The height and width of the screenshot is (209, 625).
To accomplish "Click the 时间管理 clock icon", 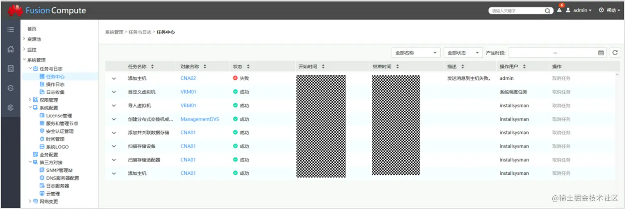I will [x=42, y=139].
